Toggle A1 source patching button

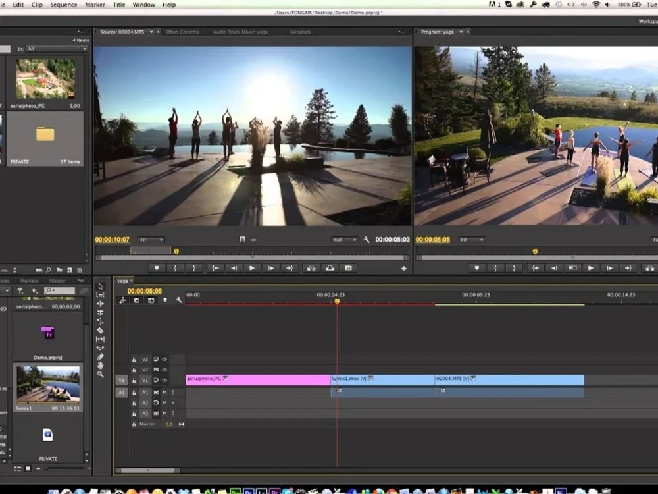coord(121,393)
